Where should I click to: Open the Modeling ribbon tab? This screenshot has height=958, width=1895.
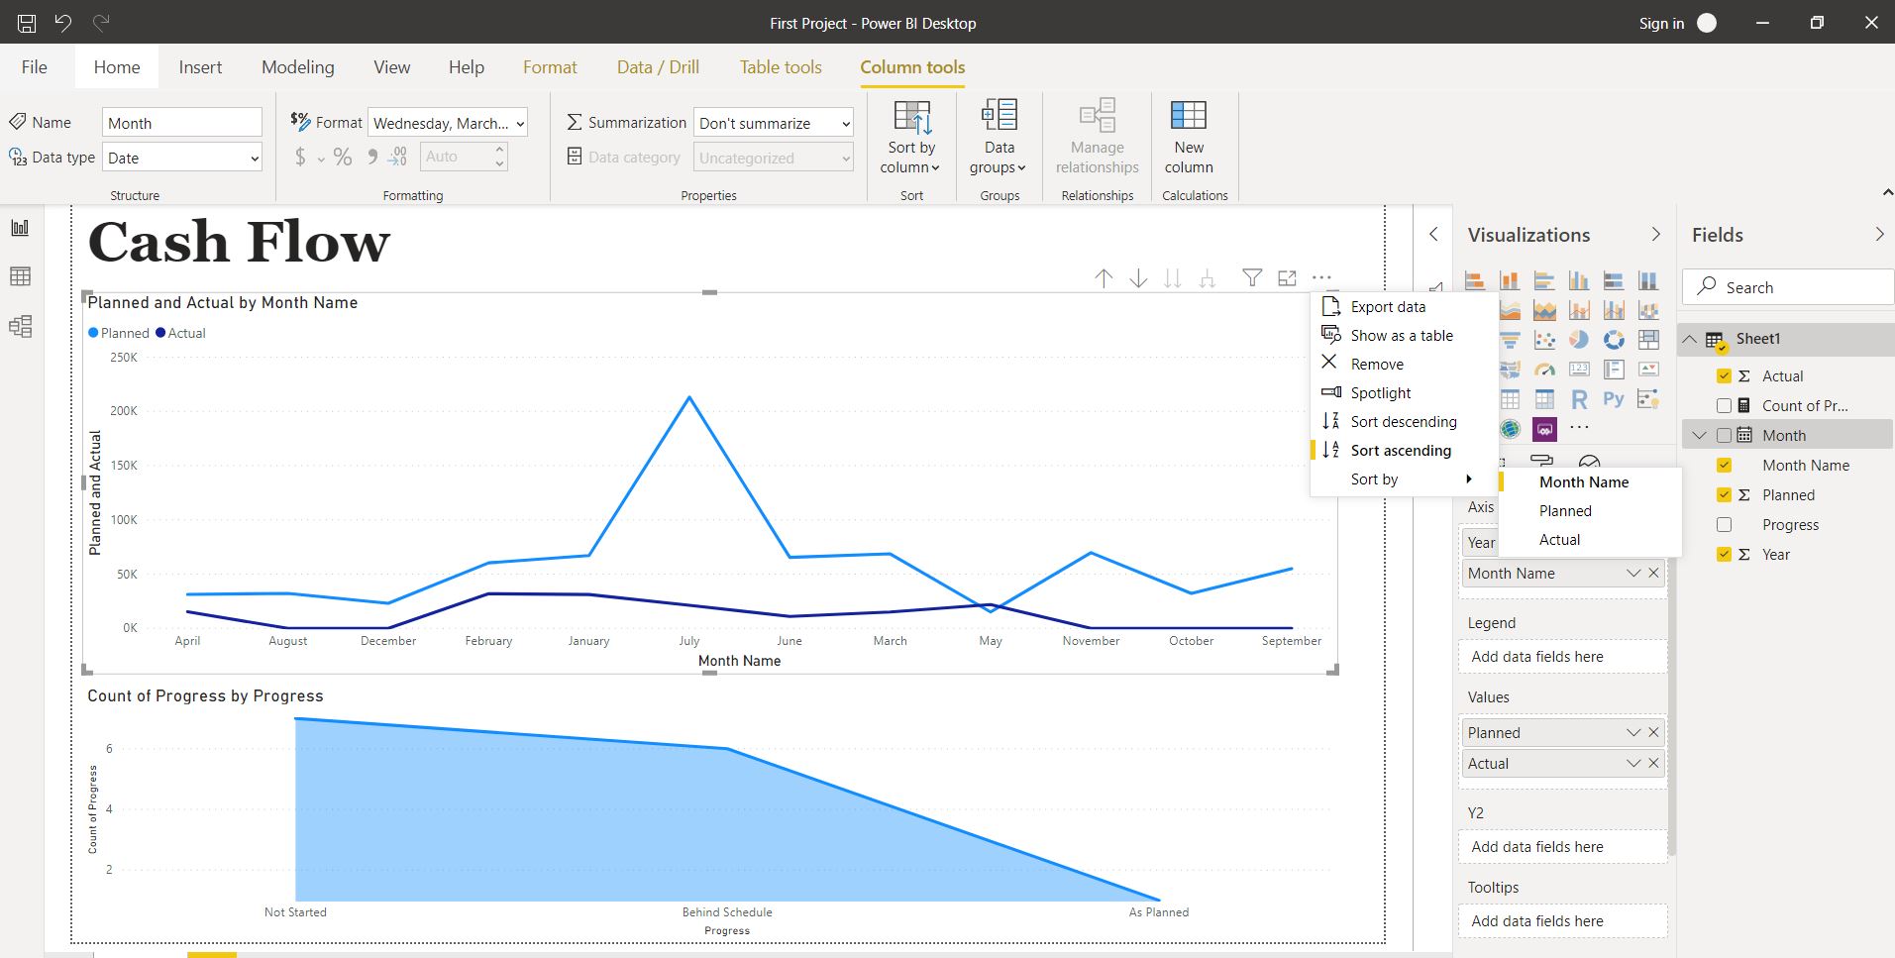(297, 67)
